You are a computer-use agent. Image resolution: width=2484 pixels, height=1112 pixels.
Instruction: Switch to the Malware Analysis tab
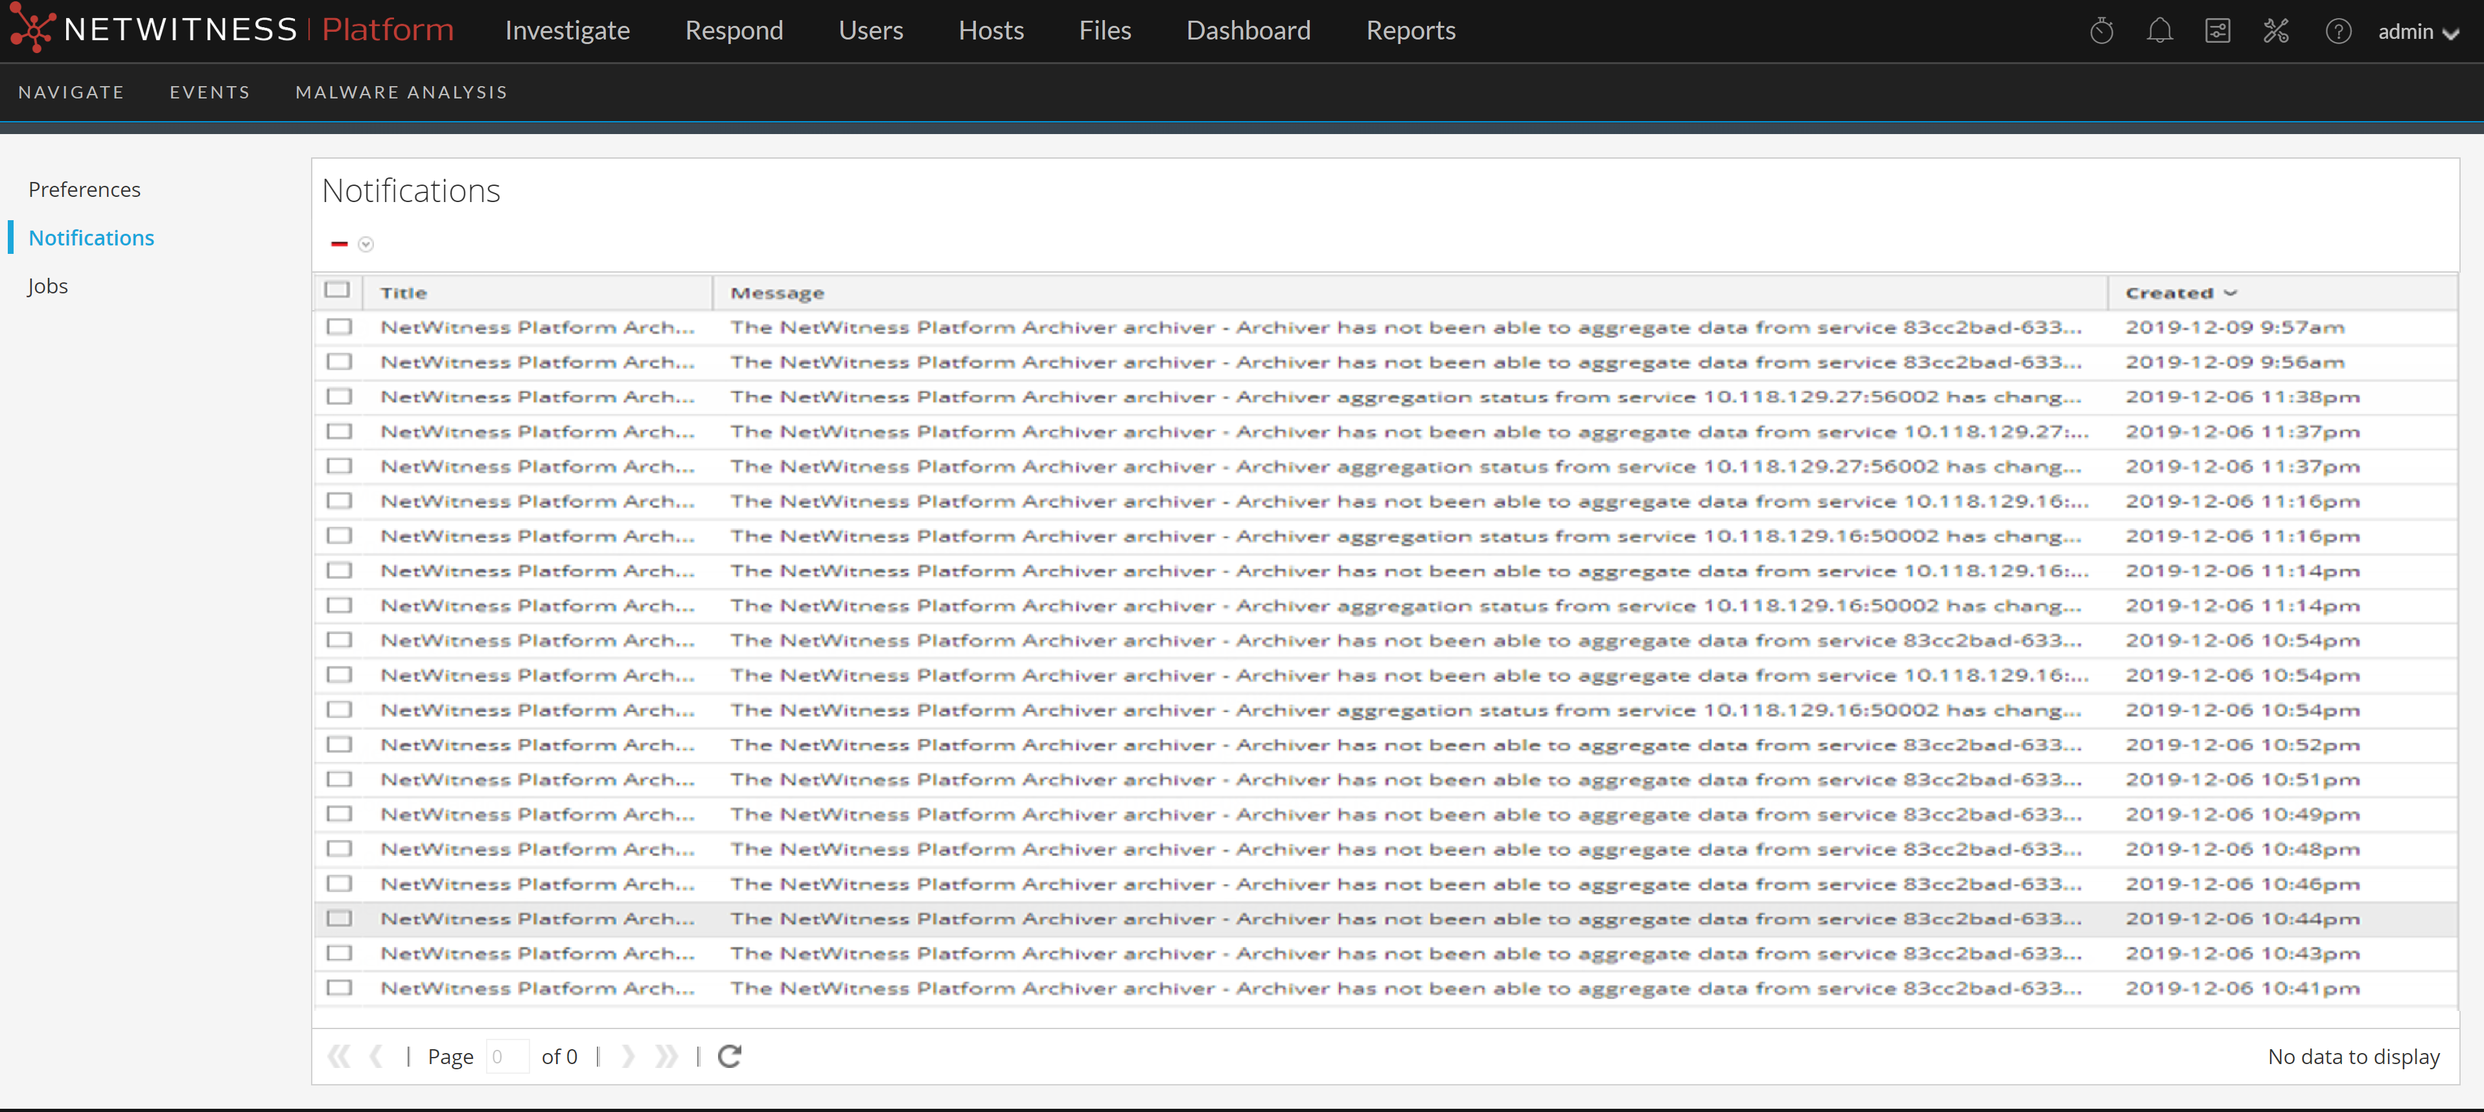[x=400, y=91]
